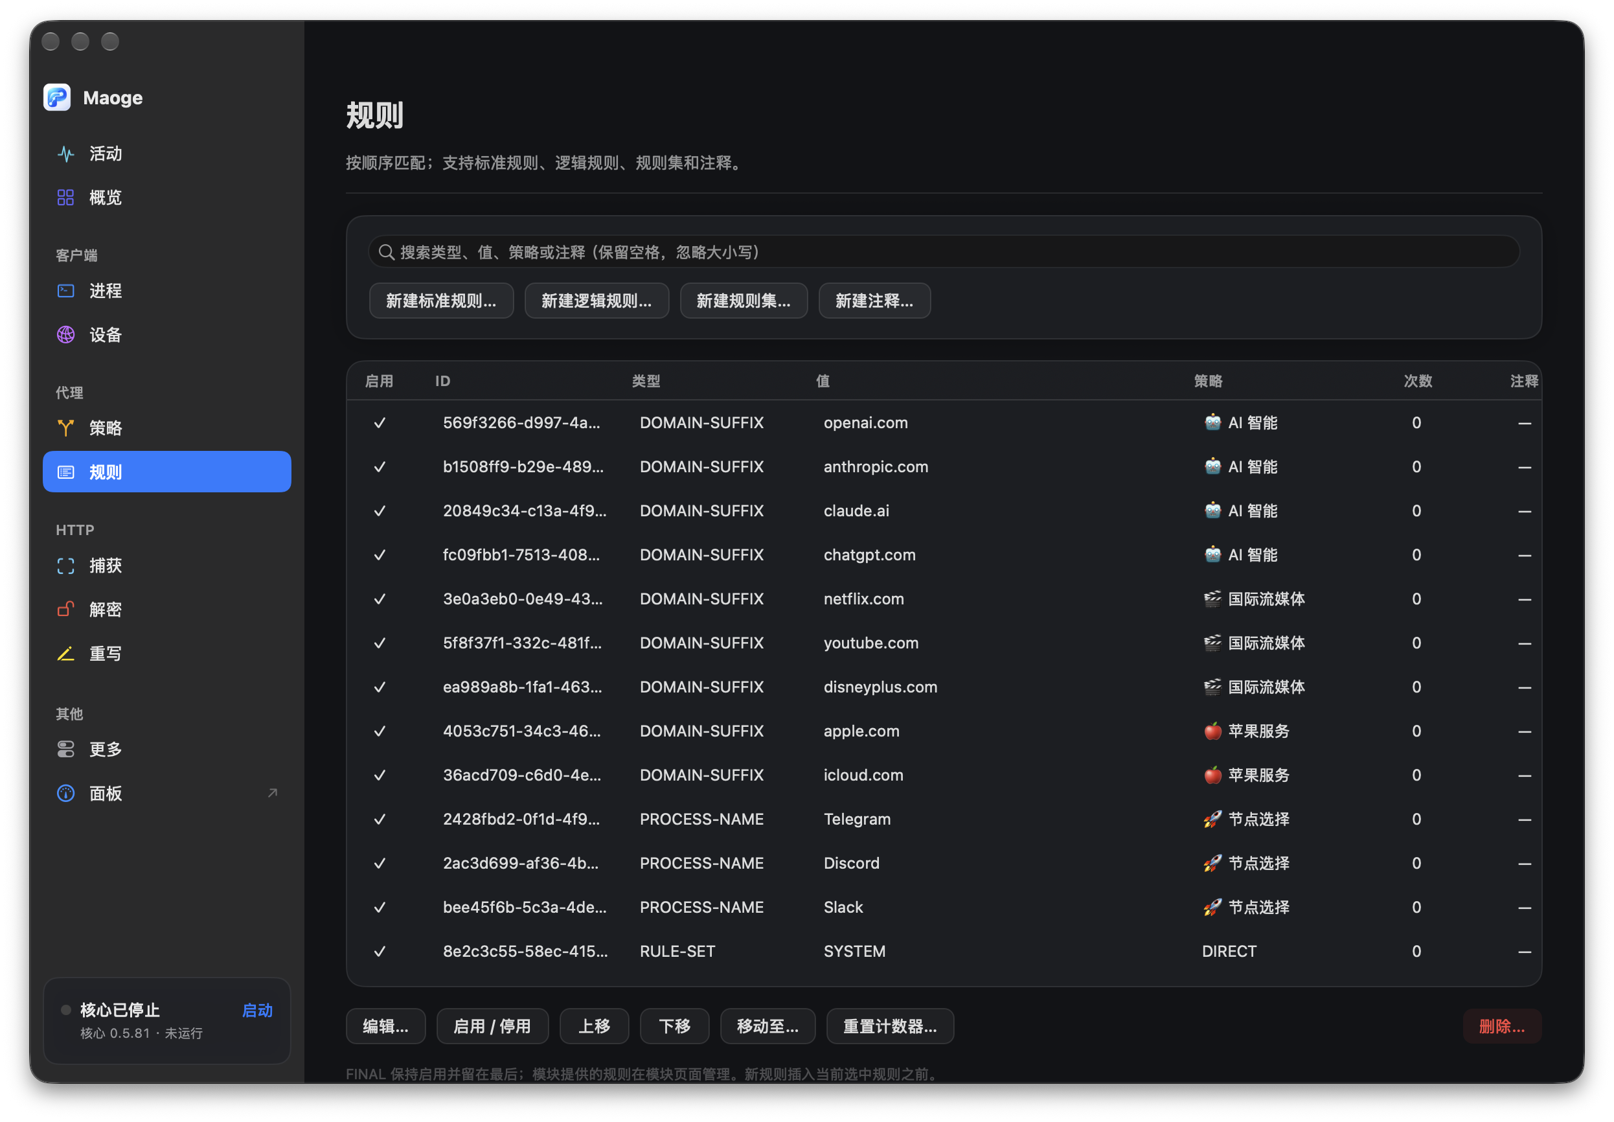Viewport: 1614px width, 1122px height.
Task: Click the 下移 move down button
Action: tap(674, 1025)
